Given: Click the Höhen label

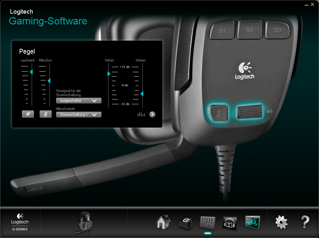Looking at the screenshot, I should 141,60.
